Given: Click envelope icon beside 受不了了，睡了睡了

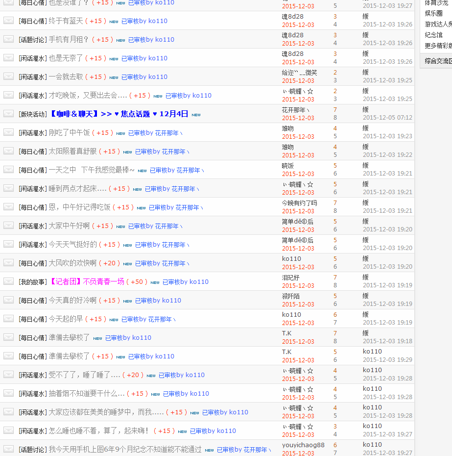Looking at the screenshot, I should (x=8, y=374).
